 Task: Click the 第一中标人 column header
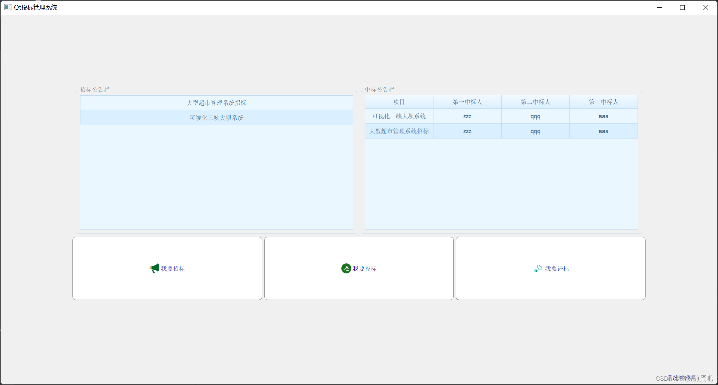[467, 102]
